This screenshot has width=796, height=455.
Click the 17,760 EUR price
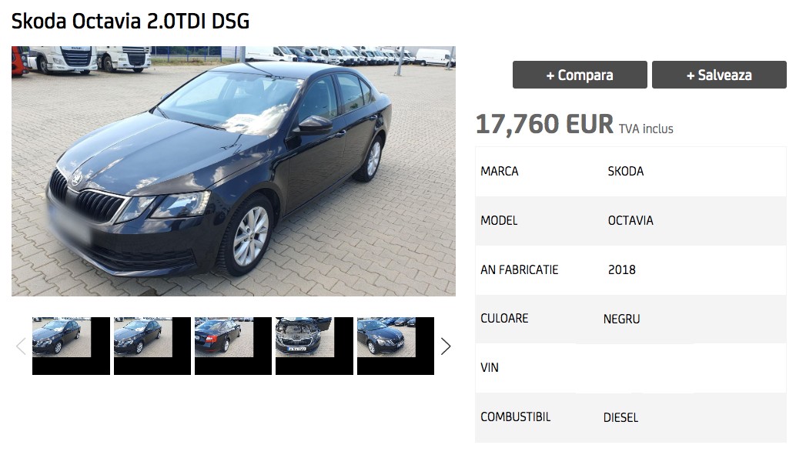click(544, 124)
